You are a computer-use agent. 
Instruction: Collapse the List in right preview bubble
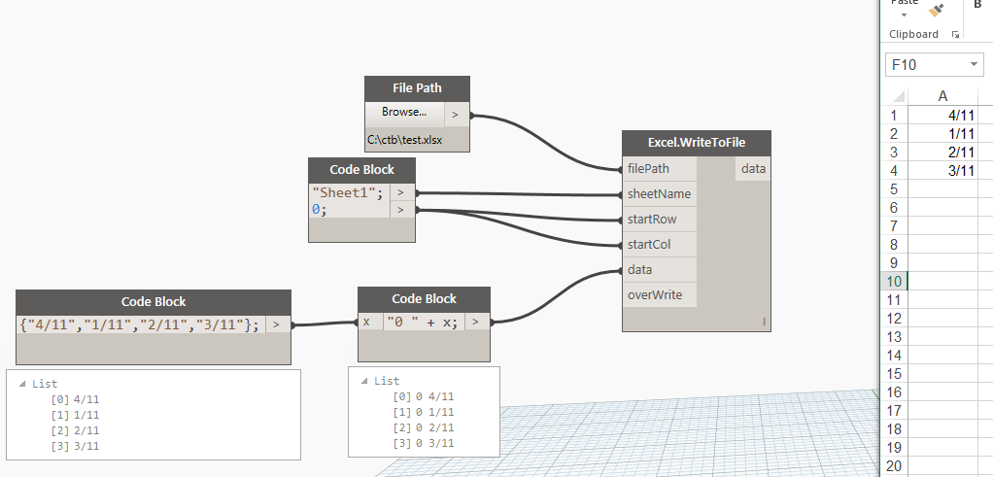coord(364,382)
